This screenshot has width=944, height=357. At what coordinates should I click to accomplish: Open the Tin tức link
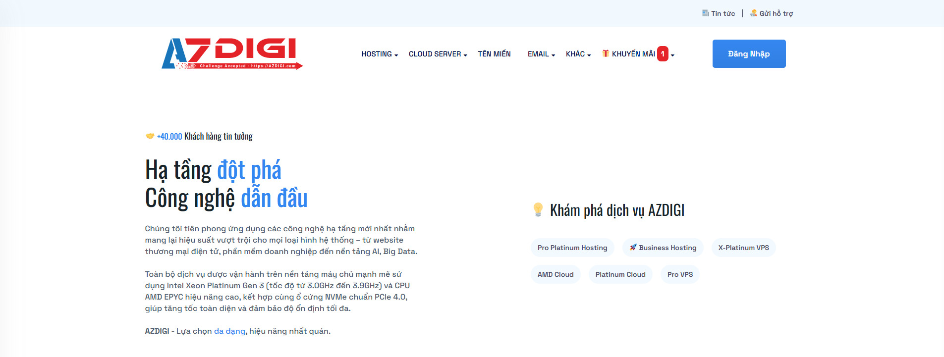click(x=723, y=13)
